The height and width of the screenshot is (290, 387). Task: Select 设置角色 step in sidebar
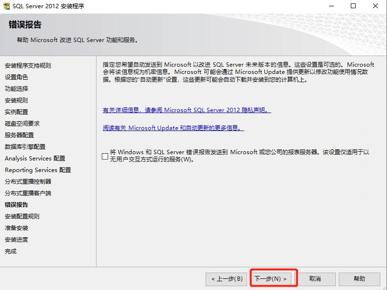coord(16,77)
